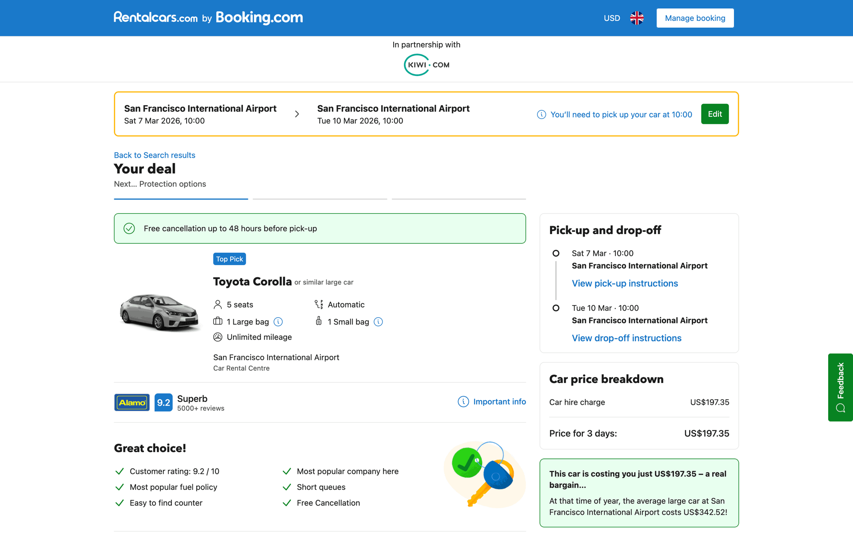Viewport: 853px width, 533px height.
Task: Click the Sat 7 Mar pick-up circle marker
Action: tap(556, 253)
